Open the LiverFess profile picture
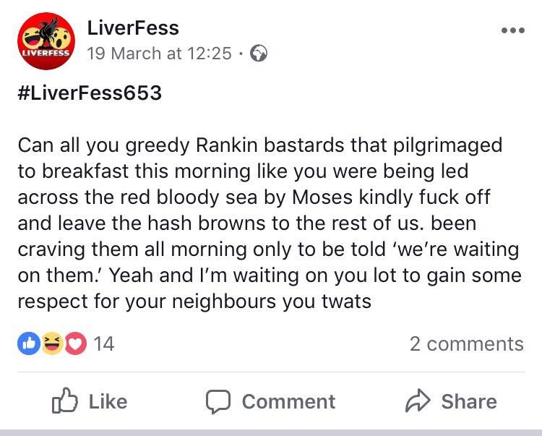 [x=46, y=41]
